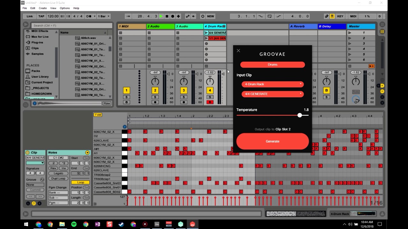Toggle the KEY map mode button
Viewport: 408px width, 229px height.
click(340, 16)
